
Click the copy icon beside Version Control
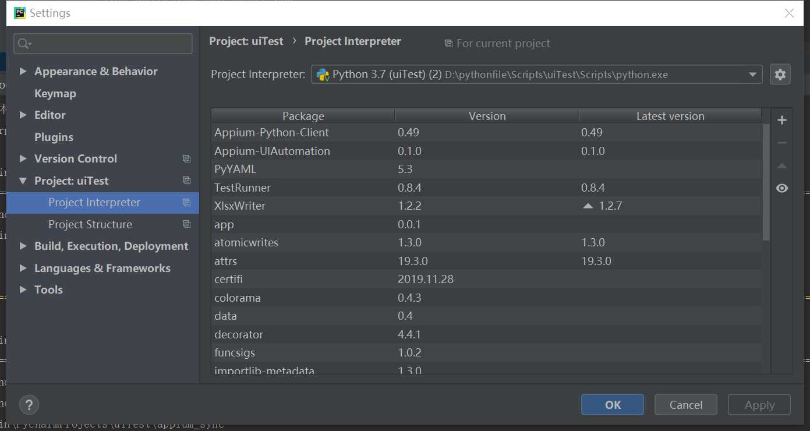click(186, 158)
